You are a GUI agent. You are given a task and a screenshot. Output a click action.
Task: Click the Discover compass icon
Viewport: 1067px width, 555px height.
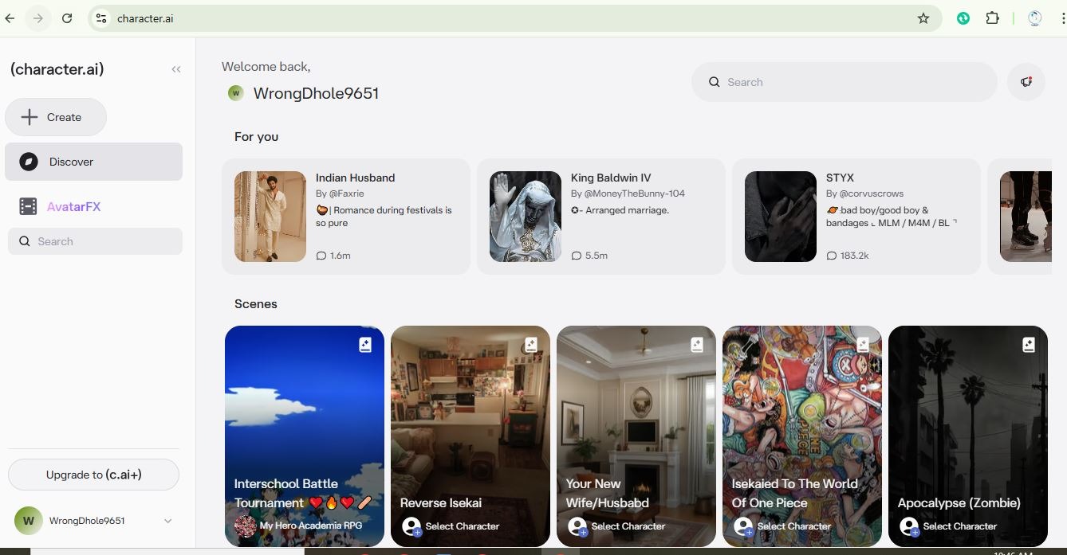tap(29, 162)
